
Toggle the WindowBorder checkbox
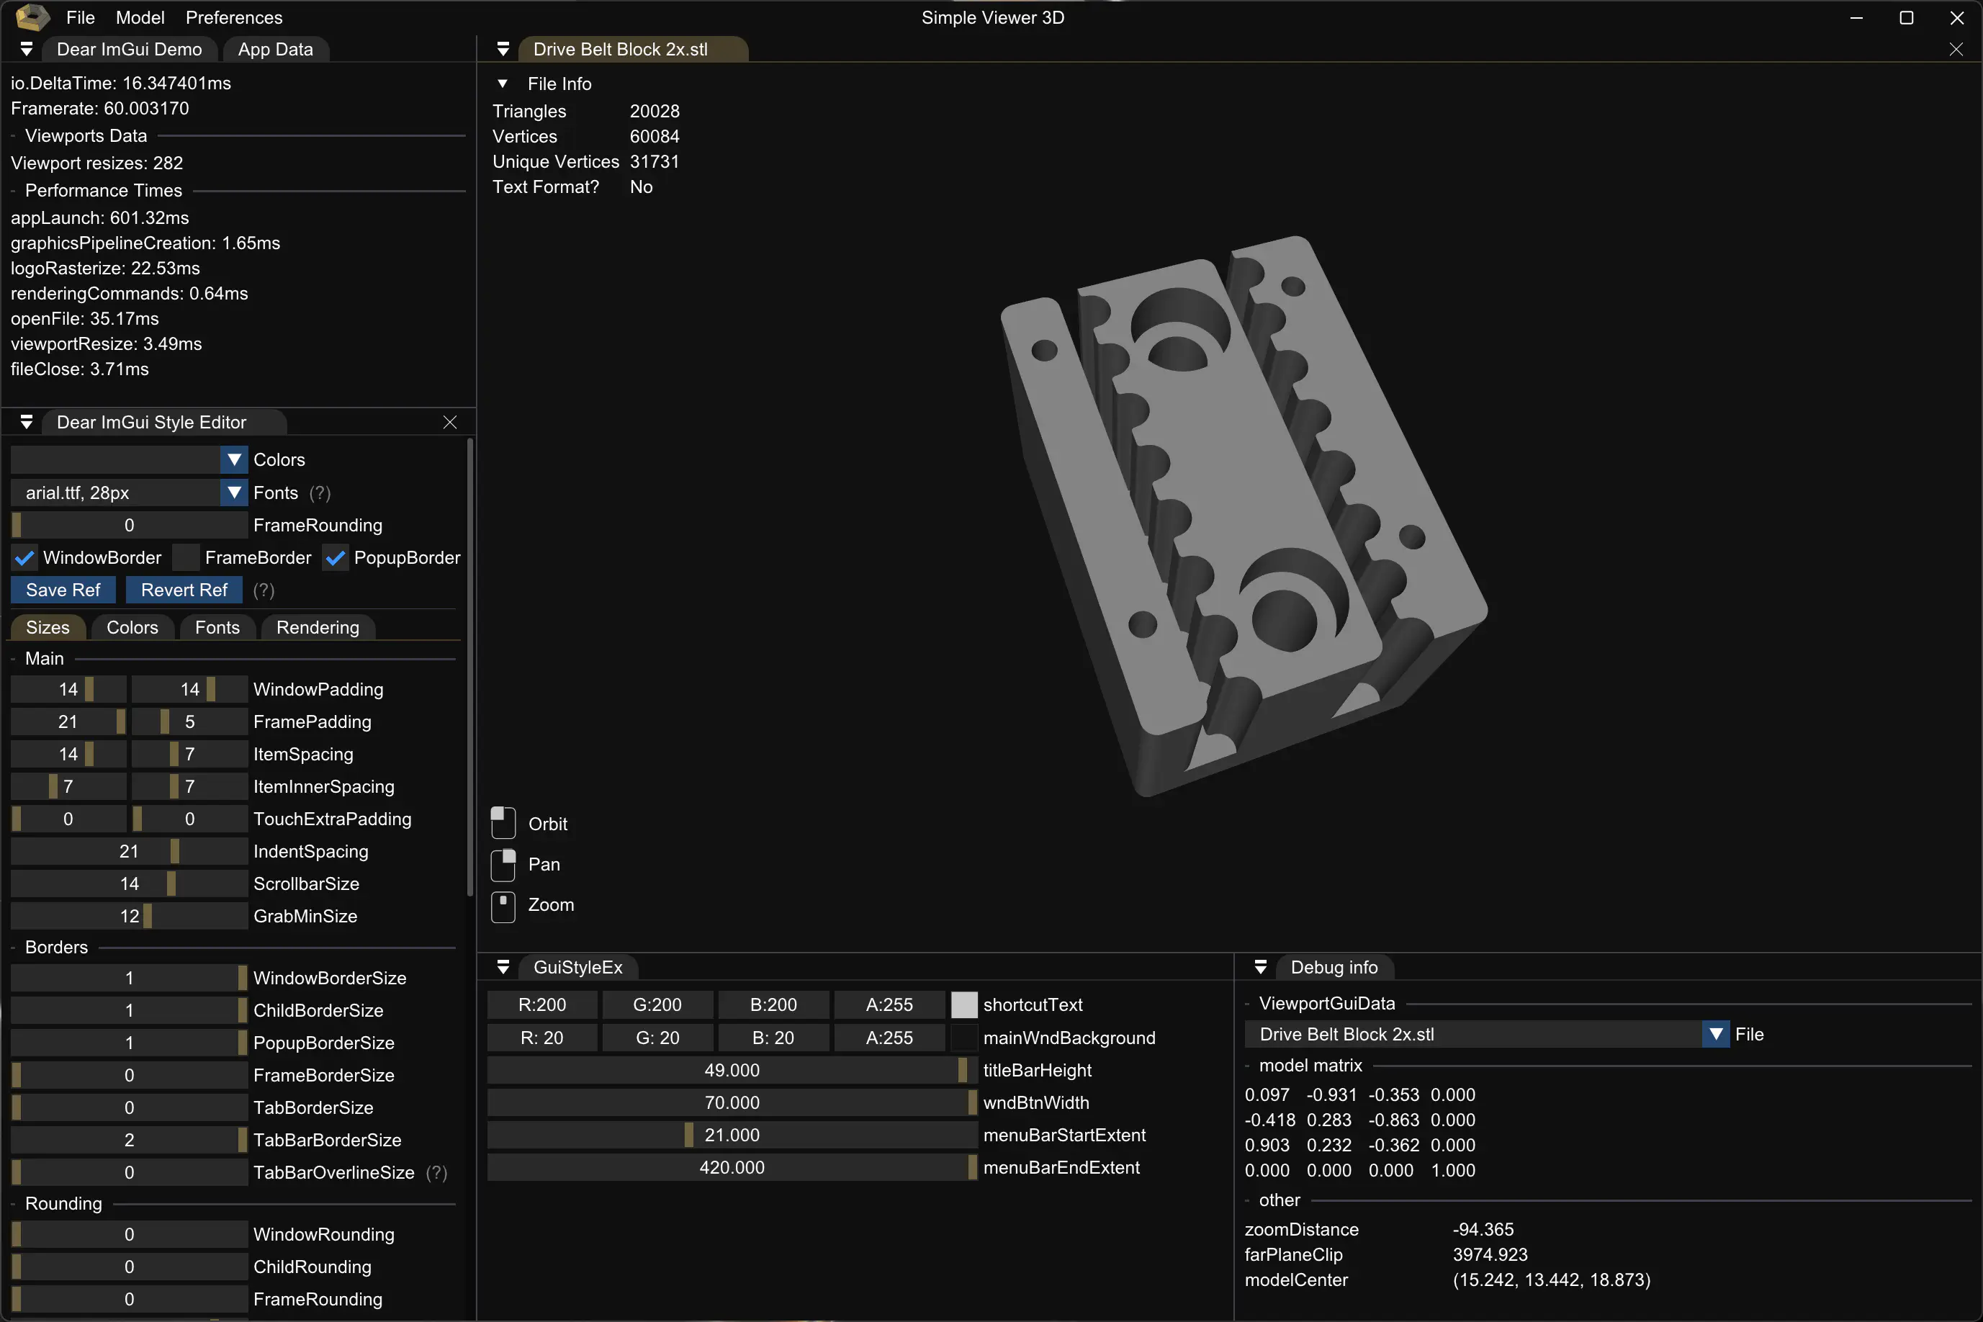24,558
